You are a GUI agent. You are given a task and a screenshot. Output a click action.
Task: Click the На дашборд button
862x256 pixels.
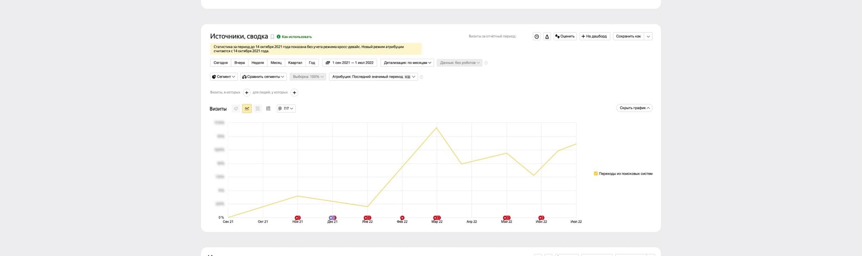(594, 37)
